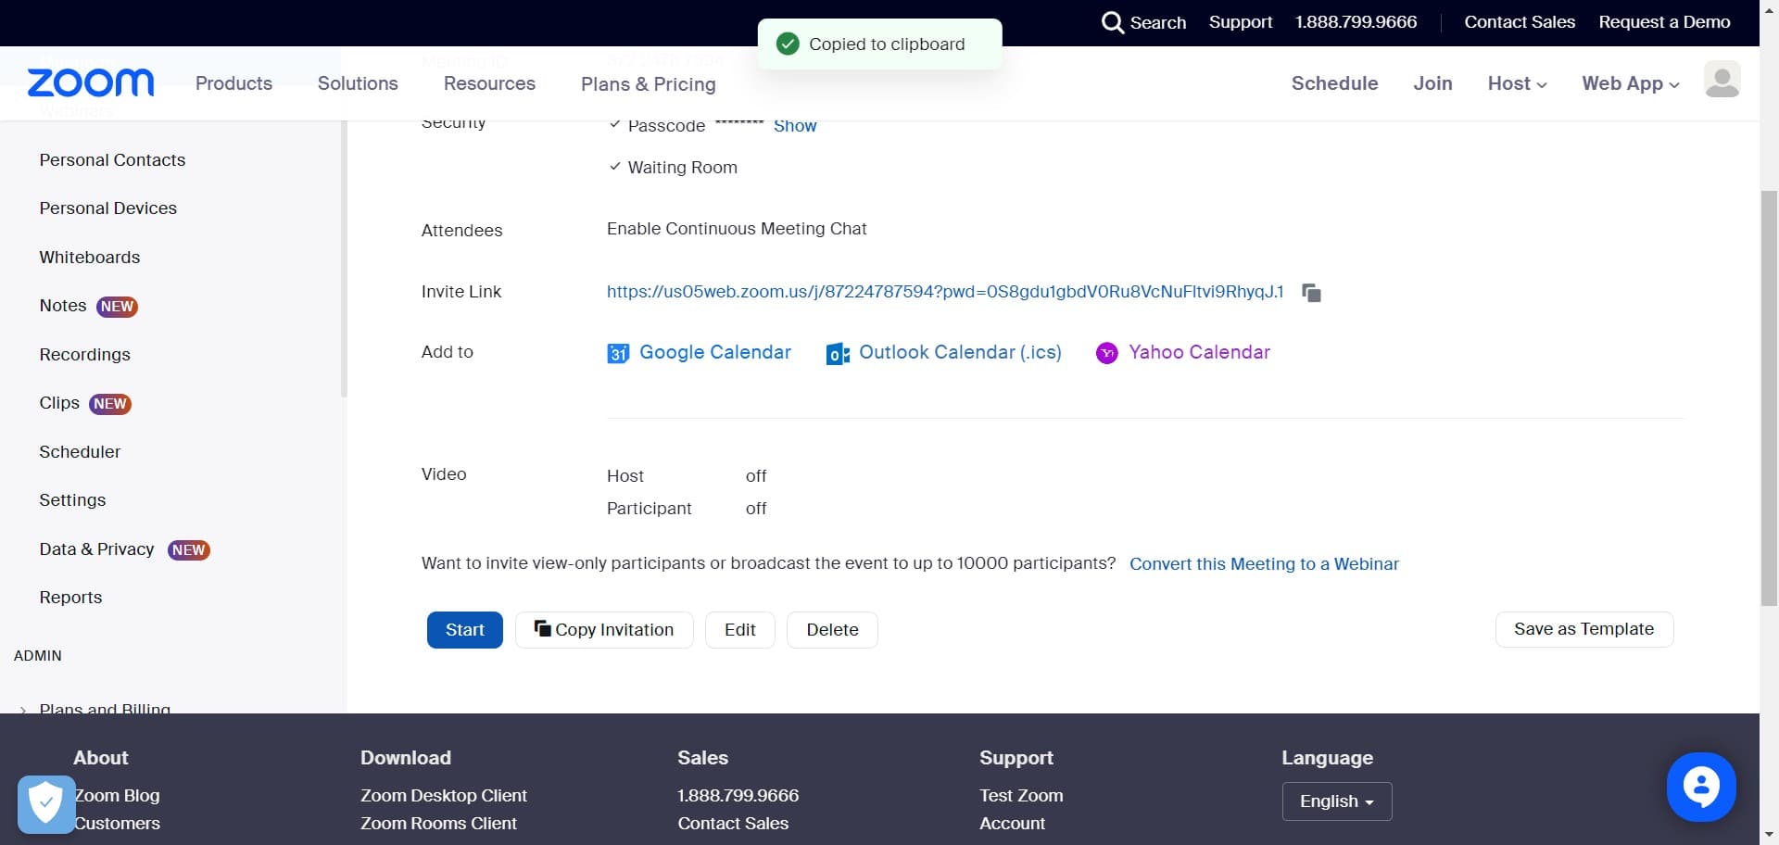Click the Save as Template button
This screenshot has height=845, width=1779.
pos(1583,629)
